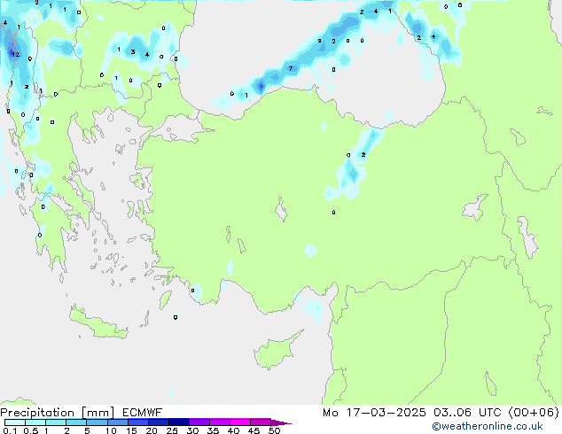Click Lake Tuz in central Turkey
Image resolution: width=562 pixels, height=434 pixels.
click(x=281, y=210)
